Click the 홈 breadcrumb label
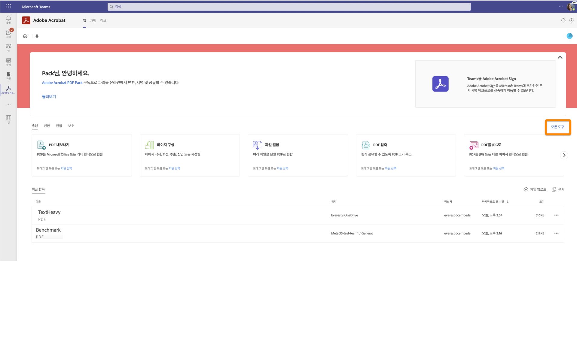Viewport: 577px width, 359px height. point(37,36)
